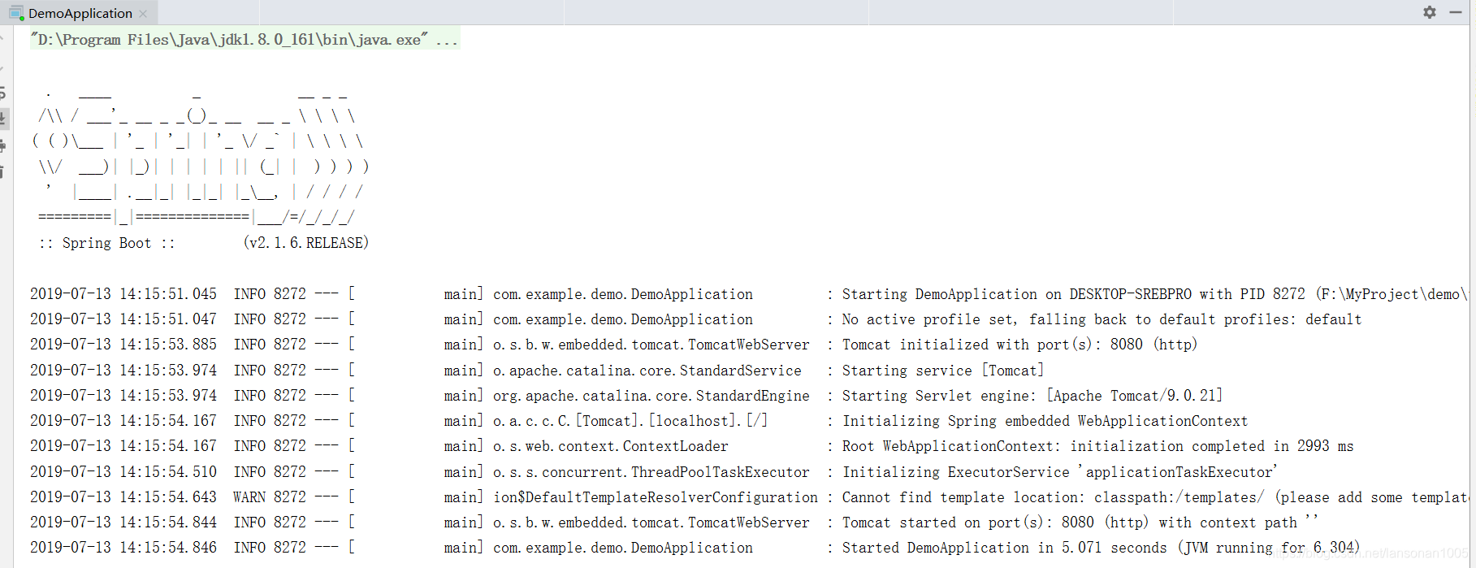Click 'No active profile set' log message
1476x568 pixels.
coord(1102,319)
